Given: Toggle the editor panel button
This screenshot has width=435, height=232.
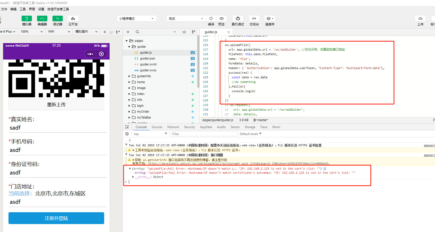Looking at the screenshot, I should (42, 18).
